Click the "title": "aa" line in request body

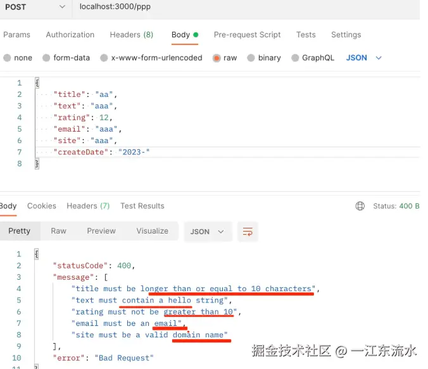tap(85, 94)
